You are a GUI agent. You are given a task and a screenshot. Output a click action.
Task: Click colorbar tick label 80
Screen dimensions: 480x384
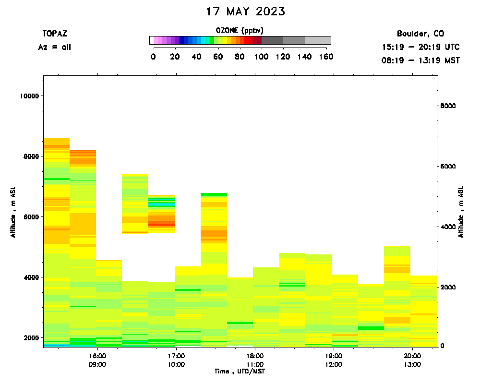240,57
